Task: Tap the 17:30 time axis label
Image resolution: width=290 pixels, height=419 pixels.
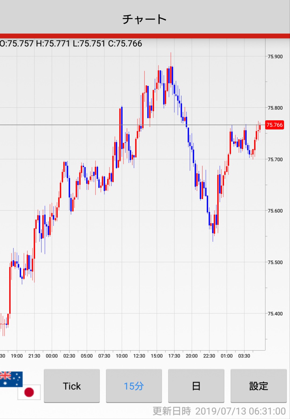Action: click(x=174, y=356)
